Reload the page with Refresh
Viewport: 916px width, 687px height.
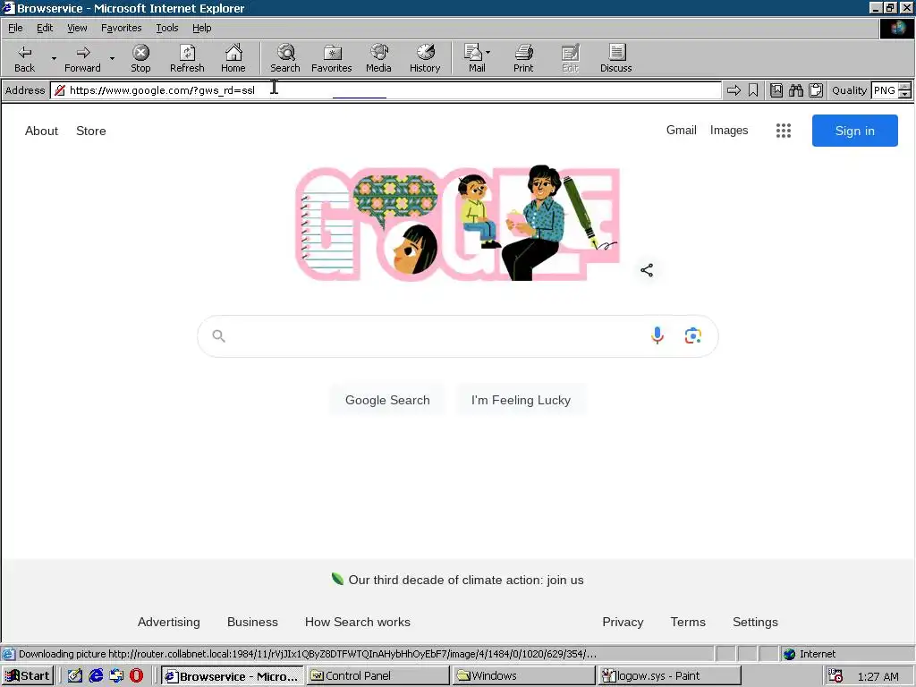click(187, 58)
